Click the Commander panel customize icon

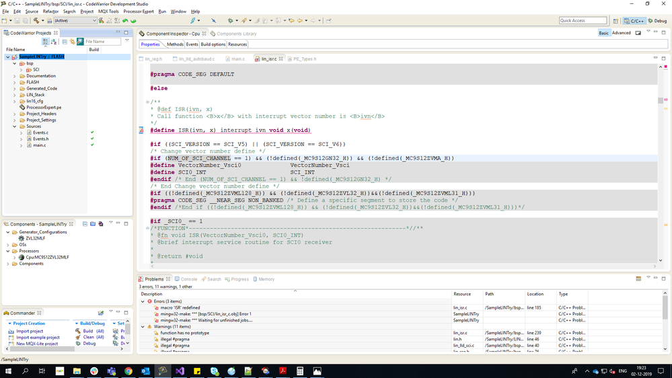(x=101, y=313)
